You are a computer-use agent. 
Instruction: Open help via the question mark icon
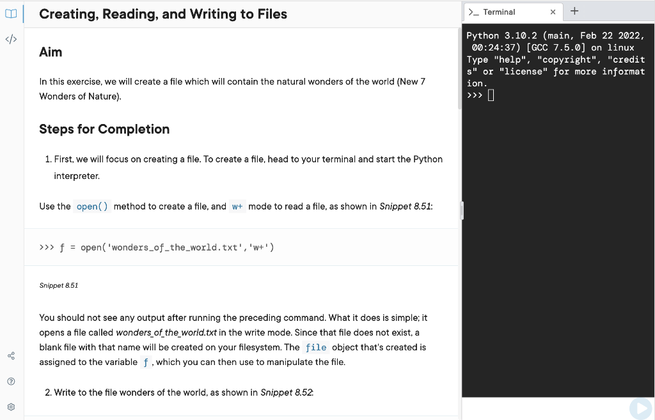pos(11,381)
